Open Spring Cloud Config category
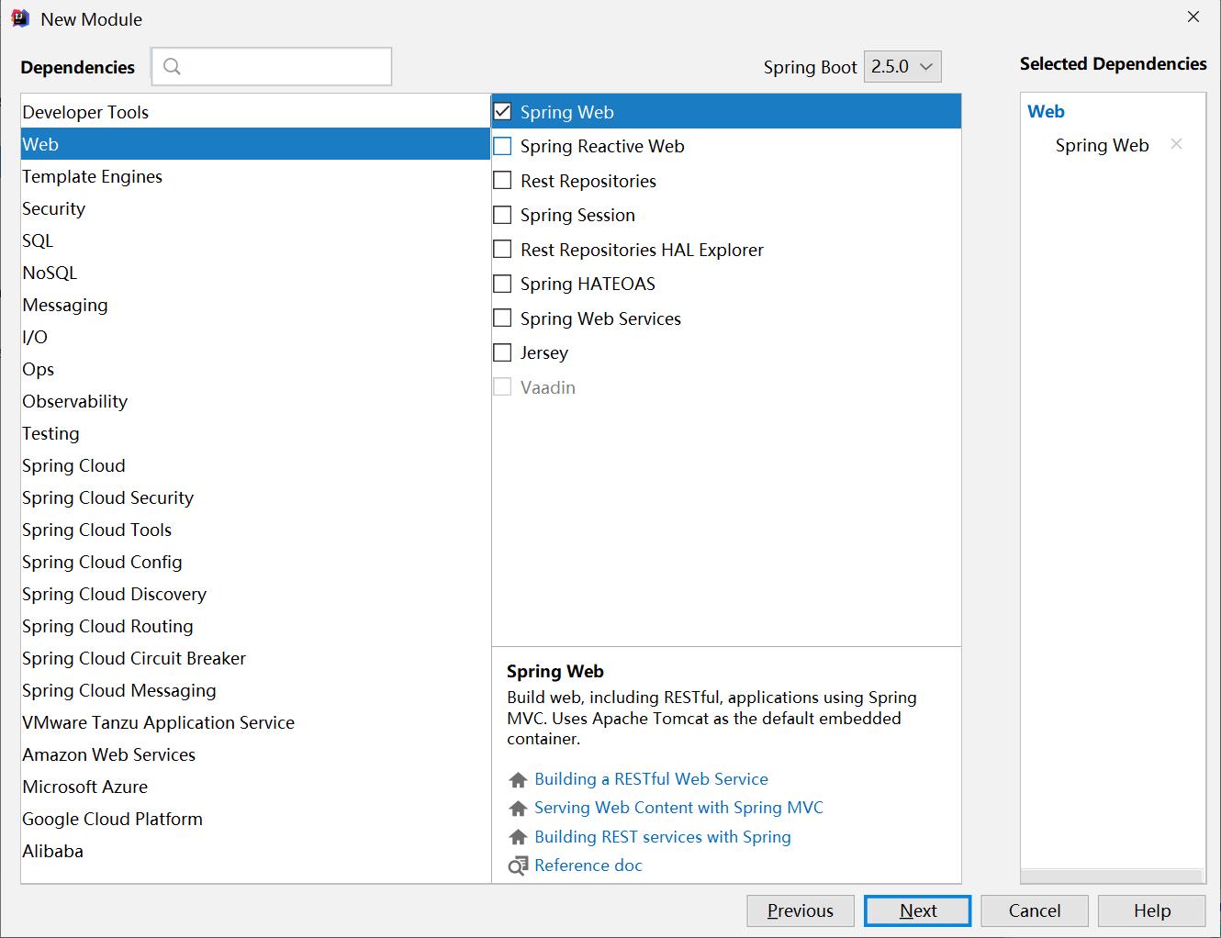Image resolution: width=1221 pixels, height=938 pixels. pos(255,562)
